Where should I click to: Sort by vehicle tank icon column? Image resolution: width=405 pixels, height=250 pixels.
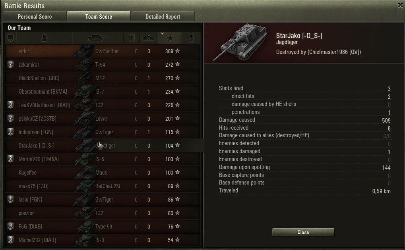[x=98, y=38]
